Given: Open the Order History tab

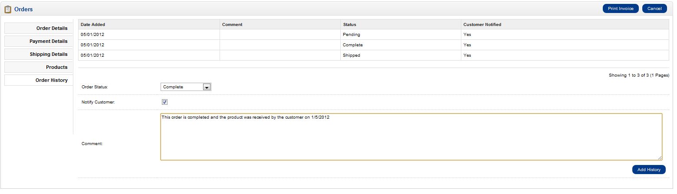Looking at the screenshot, I should click(x=38, y=80).
